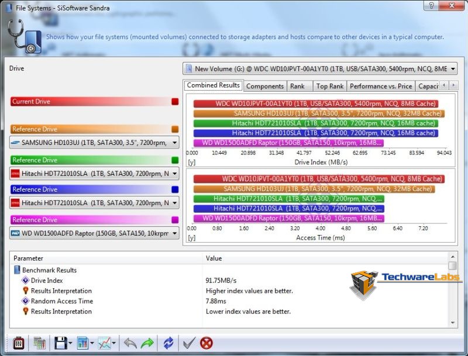The image size is (468, 356).
Task: Click the copy results toolbar icon
Action: [x=39, y=343]
